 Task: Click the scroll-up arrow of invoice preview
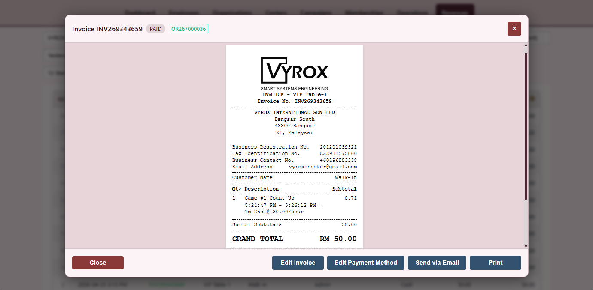pyautogui.click(x=526, y=45)
